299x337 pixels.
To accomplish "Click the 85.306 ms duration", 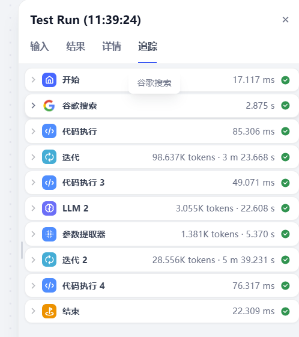I will 254,131.
